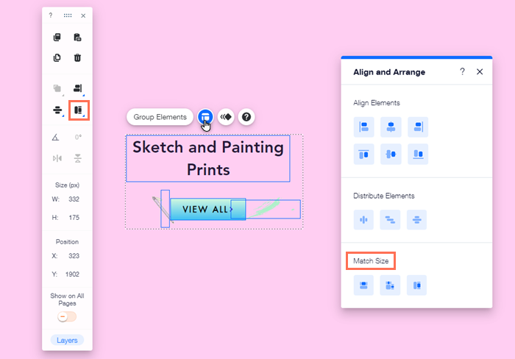Viewport: 515px width, 359px height.
Task: Click the Delete trash can icon
Action: (x=77, y=58)
